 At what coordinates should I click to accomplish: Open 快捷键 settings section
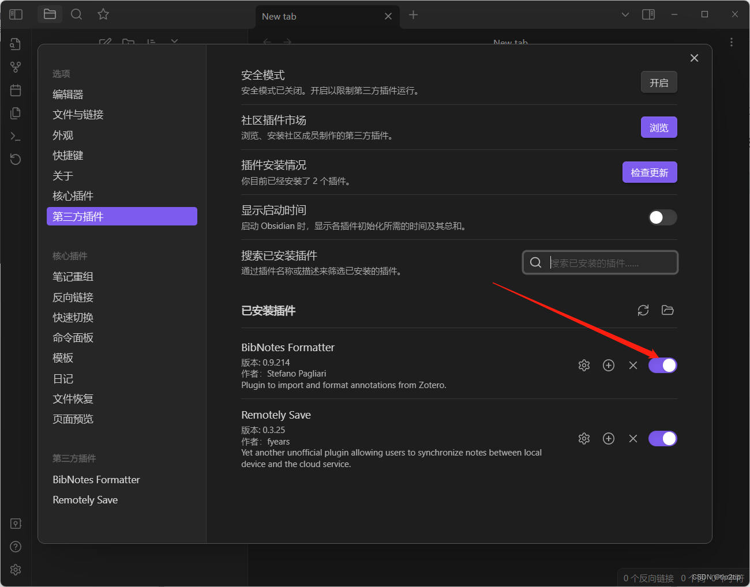click(122, 156)
